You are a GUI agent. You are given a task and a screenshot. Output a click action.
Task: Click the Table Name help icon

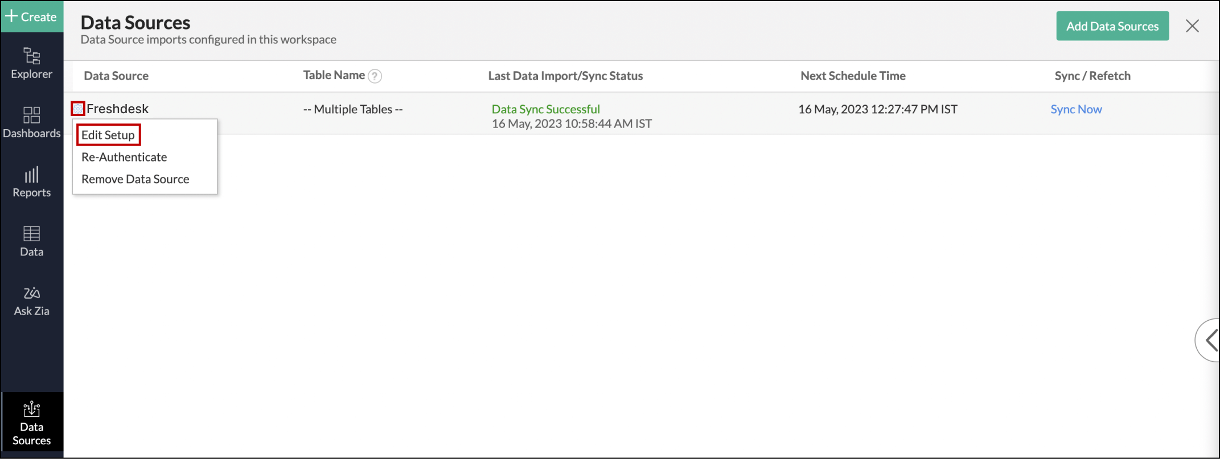pos(375,76)
